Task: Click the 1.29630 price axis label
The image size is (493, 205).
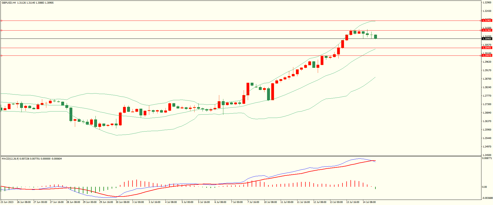Action: pyautogui.click(x=487, y=62)
